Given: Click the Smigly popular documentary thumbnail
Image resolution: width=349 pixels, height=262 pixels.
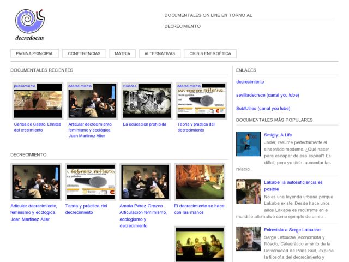Looking at the screenshot, I should [248, 144].
